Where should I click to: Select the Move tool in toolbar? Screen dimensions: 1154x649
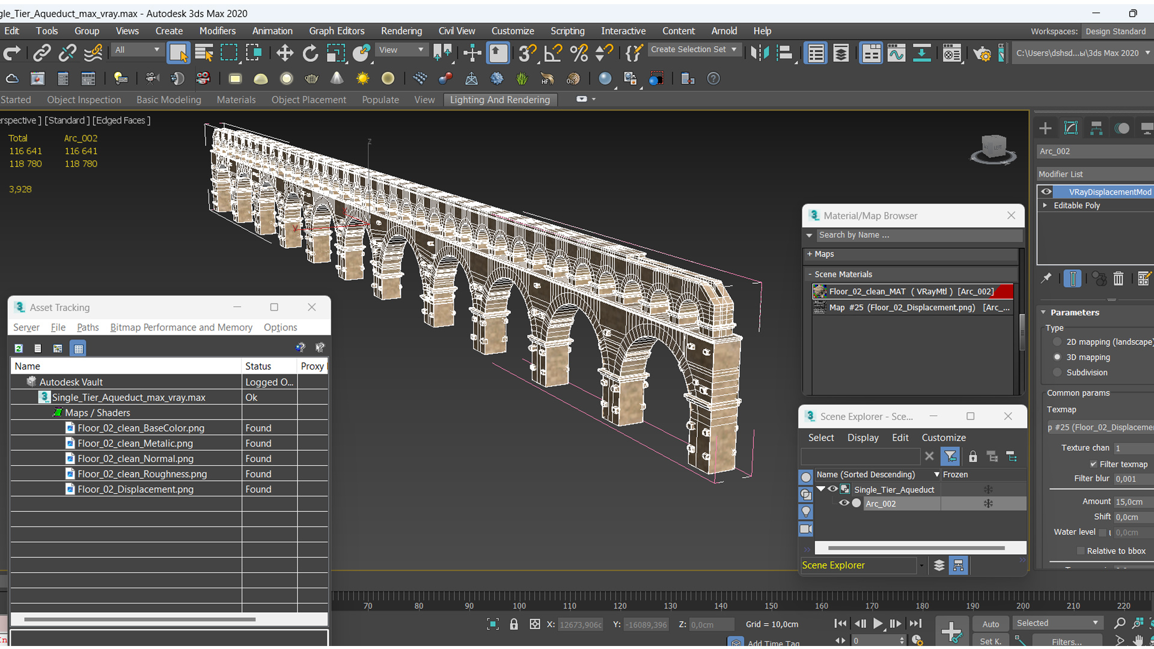(x=284, y=53)
